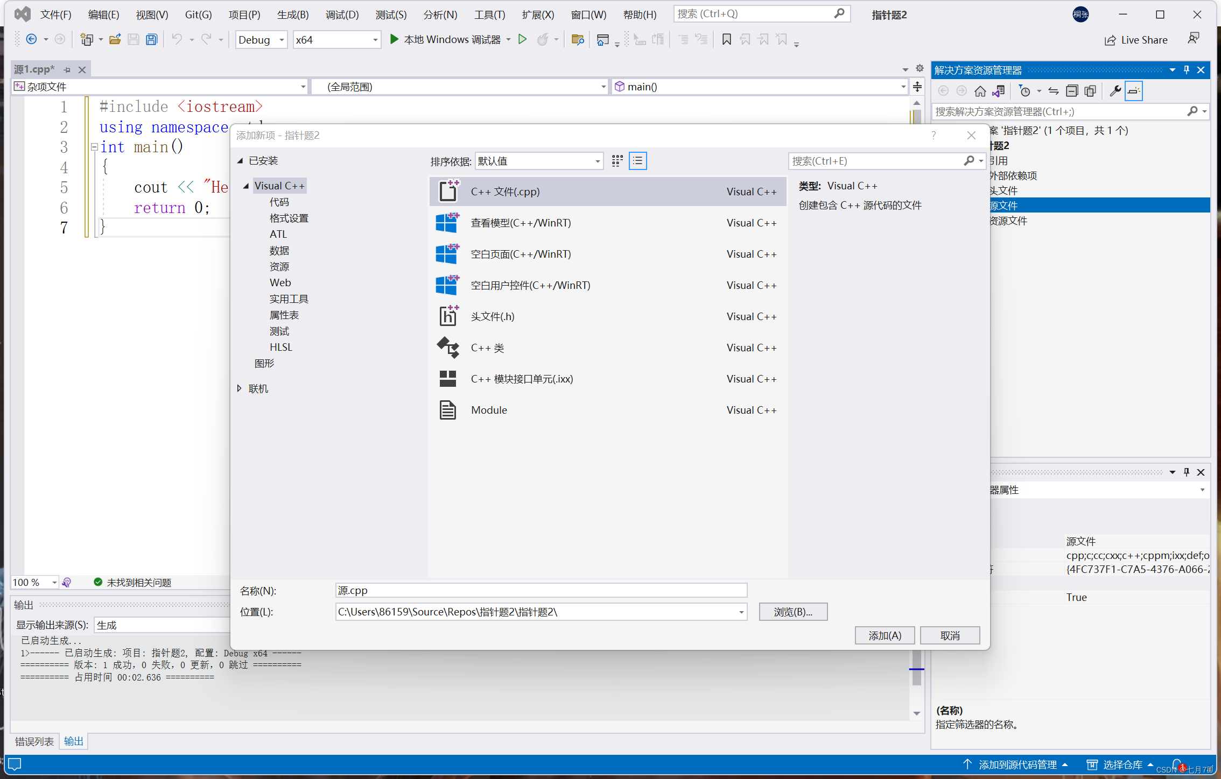Expand the 联机 tree node
Viewport: 1221px width, 779px height.
tap(240, 388)
